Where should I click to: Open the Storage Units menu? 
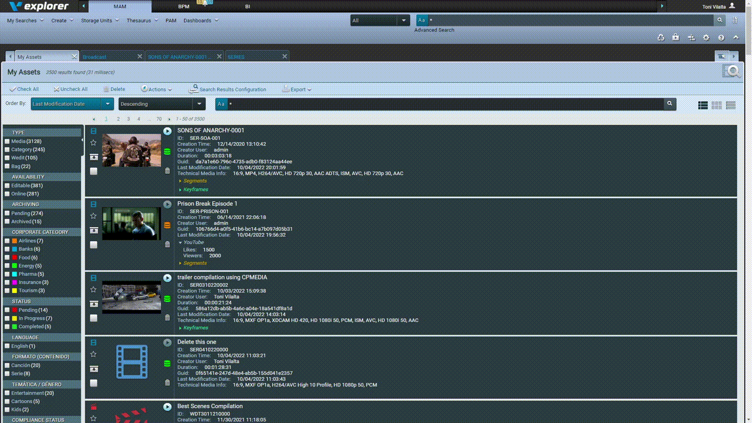100,20
